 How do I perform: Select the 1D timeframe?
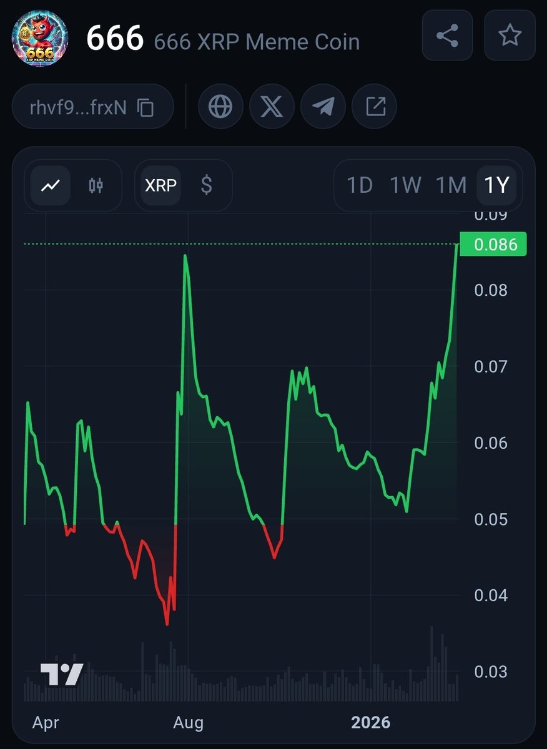(x=360, y=185)
